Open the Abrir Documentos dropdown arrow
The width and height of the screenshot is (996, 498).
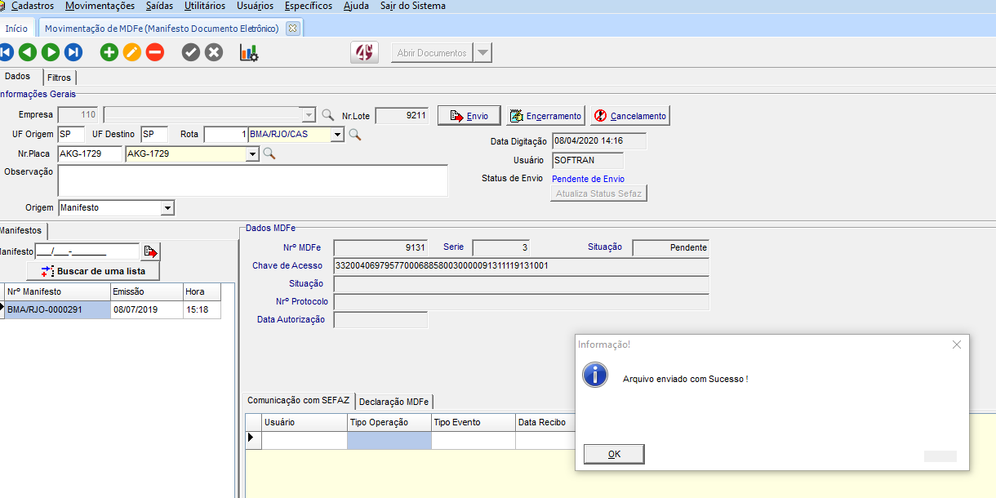coord(483,53)
